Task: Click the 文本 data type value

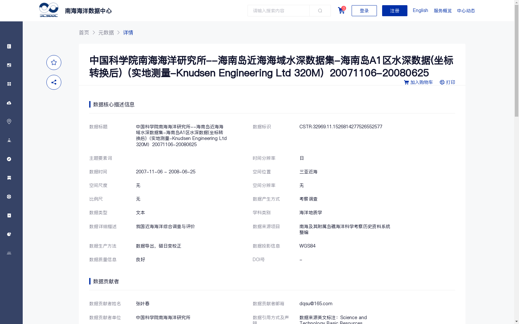Action: (x=140, y=213)
